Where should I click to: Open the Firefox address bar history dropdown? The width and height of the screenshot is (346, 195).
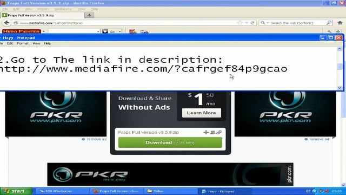coord(247,23)
